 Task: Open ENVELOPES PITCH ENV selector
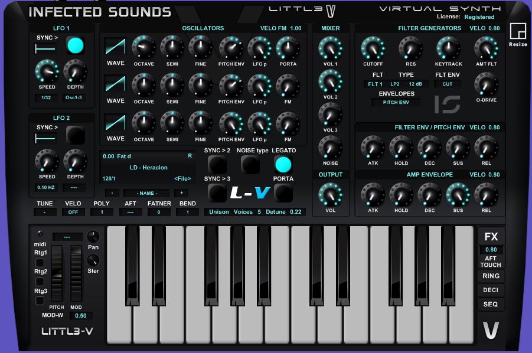point(396,102)
